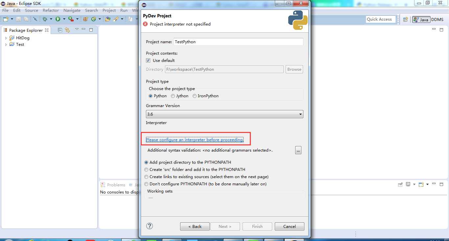Expand the Test project tree
The height and width of the screenshot is (241, 449).
pyautogui.click(x=6, y=45)
